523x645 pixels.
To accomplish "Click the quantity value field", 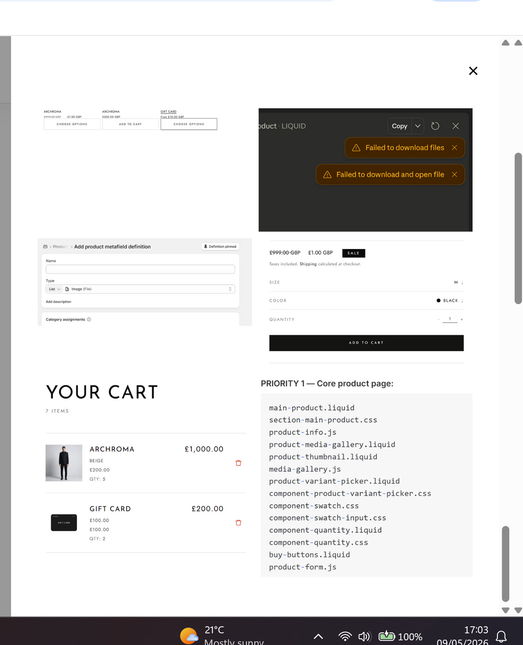I will coord(450,319).
